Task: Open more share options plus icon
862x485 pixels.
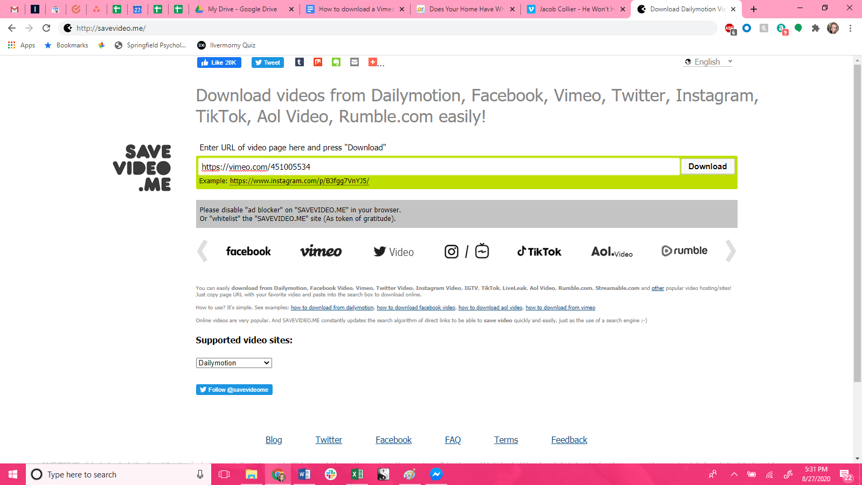Action: [x=373, y=62]
